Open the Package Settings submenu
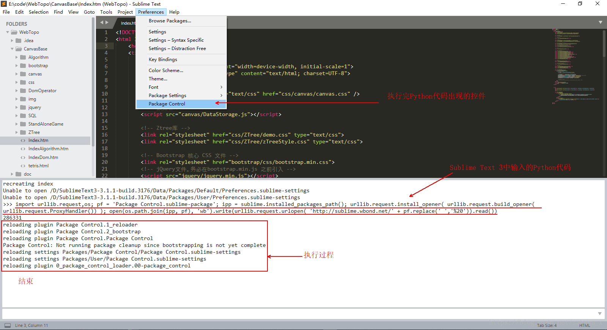The width and height of the screenshot is (607, 330). click(x=181, y=96)
